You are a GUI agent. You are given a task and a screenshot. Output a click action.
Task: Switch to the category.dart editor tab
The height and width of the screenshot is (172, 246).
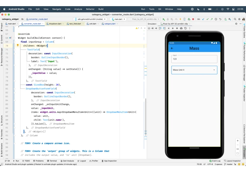[110, 24]
